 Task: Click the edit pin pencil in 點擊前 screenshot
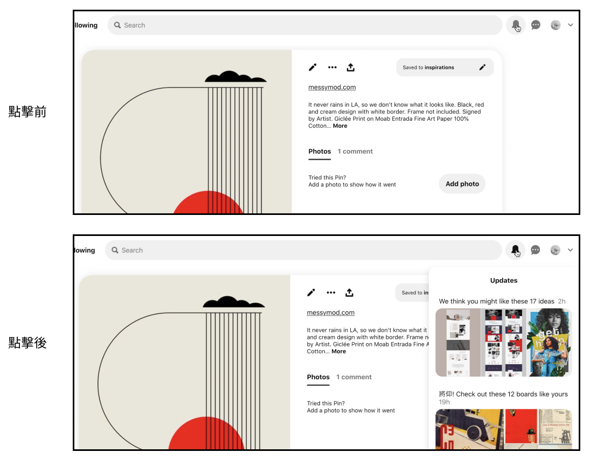(x=313, y=67)
